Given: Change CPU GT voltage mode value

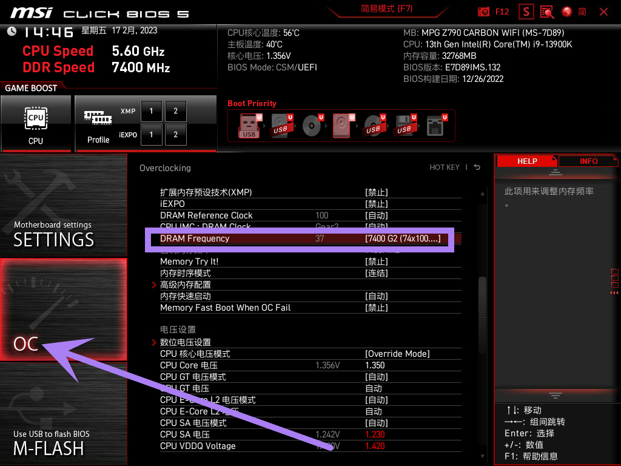Looking at the screenshot, I should click(376, 377).
